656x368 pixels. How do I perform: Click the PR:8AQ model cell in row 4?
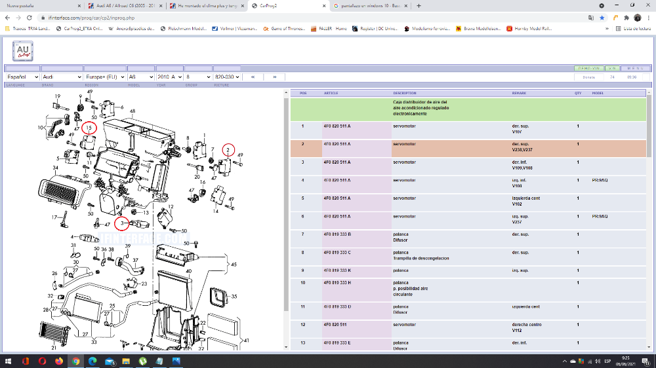click(x=600, y=181)
